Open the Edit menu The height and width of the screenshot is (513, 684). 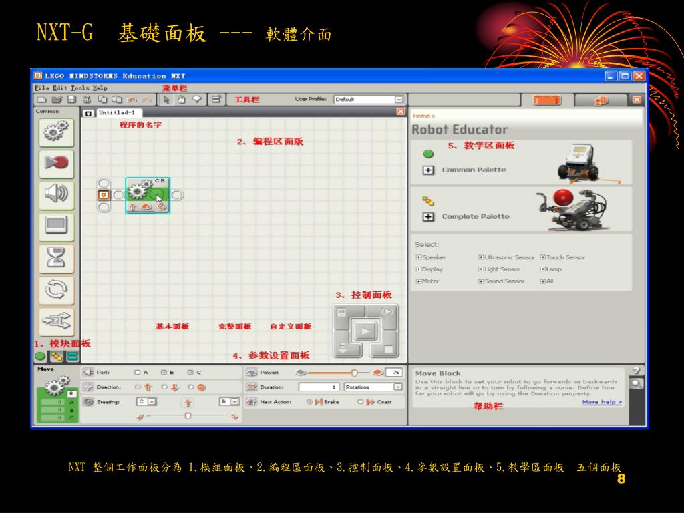(60, 88)
